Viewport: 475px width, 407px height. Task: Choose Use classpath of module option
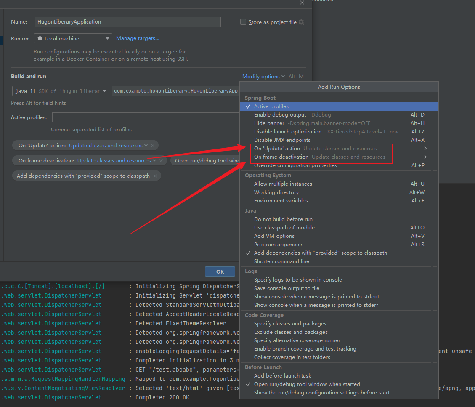click(x=339, y=228)
